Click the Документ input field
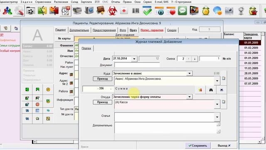Viewport: 266px width, 150px height. click(x=137, y=65)
